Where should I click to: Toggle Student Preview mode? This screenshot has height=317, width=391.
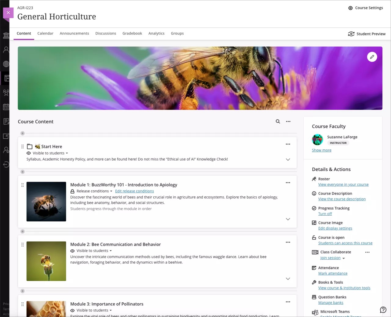[367, 34]
